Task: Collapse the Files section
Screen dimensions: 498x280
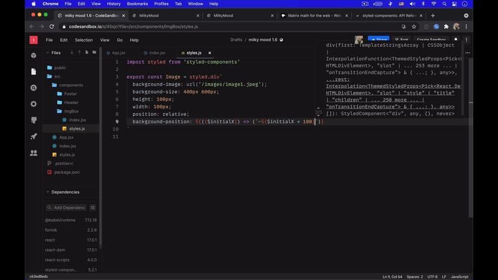Action: pos(48,53)
